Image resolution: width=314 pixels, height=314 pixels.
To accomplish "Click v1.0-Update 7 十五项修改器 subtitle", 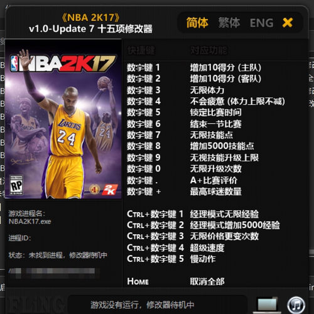I will click(90, 29).
